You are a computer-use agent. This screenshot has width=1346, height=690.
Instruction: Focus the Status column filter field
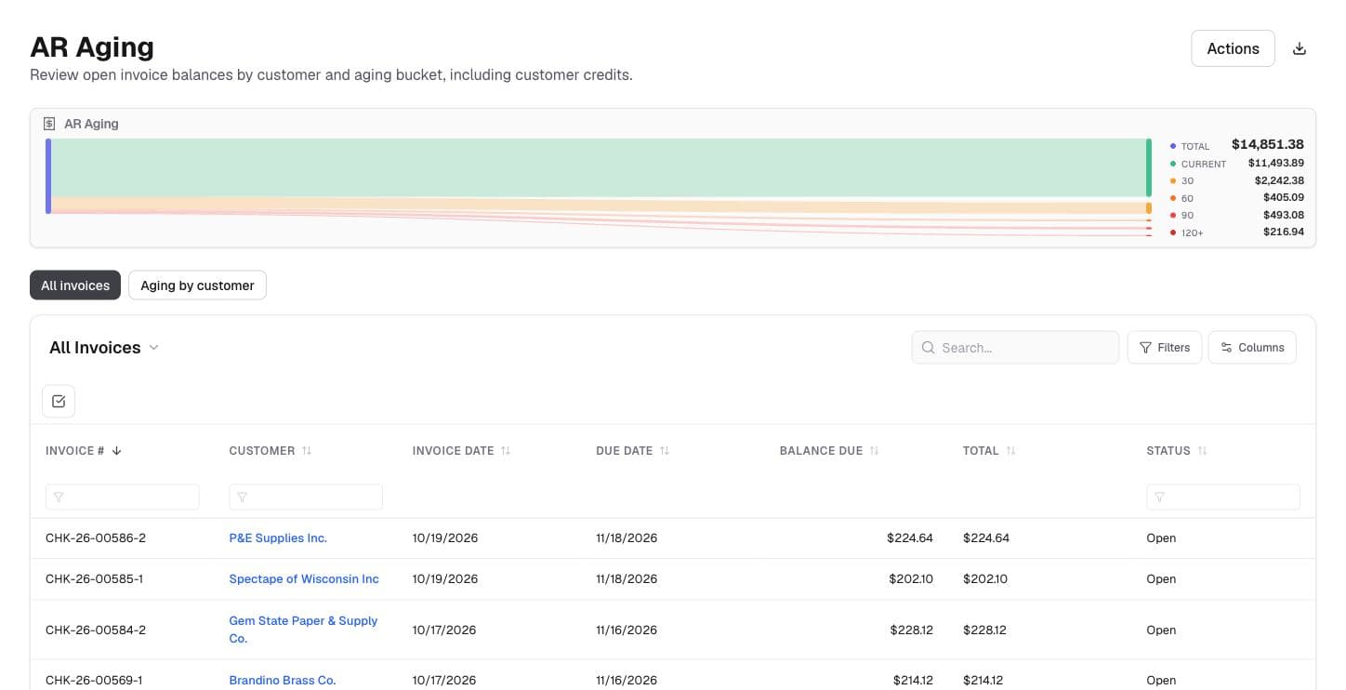(x=1223, y=497)
